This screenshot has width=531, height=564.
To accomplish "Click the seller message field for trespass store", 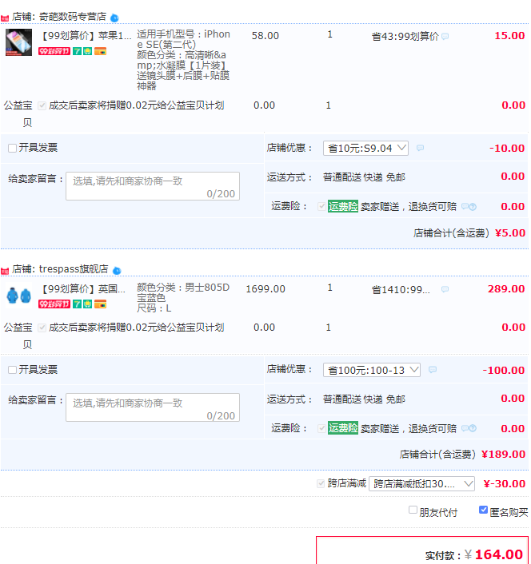I will 153,407.
